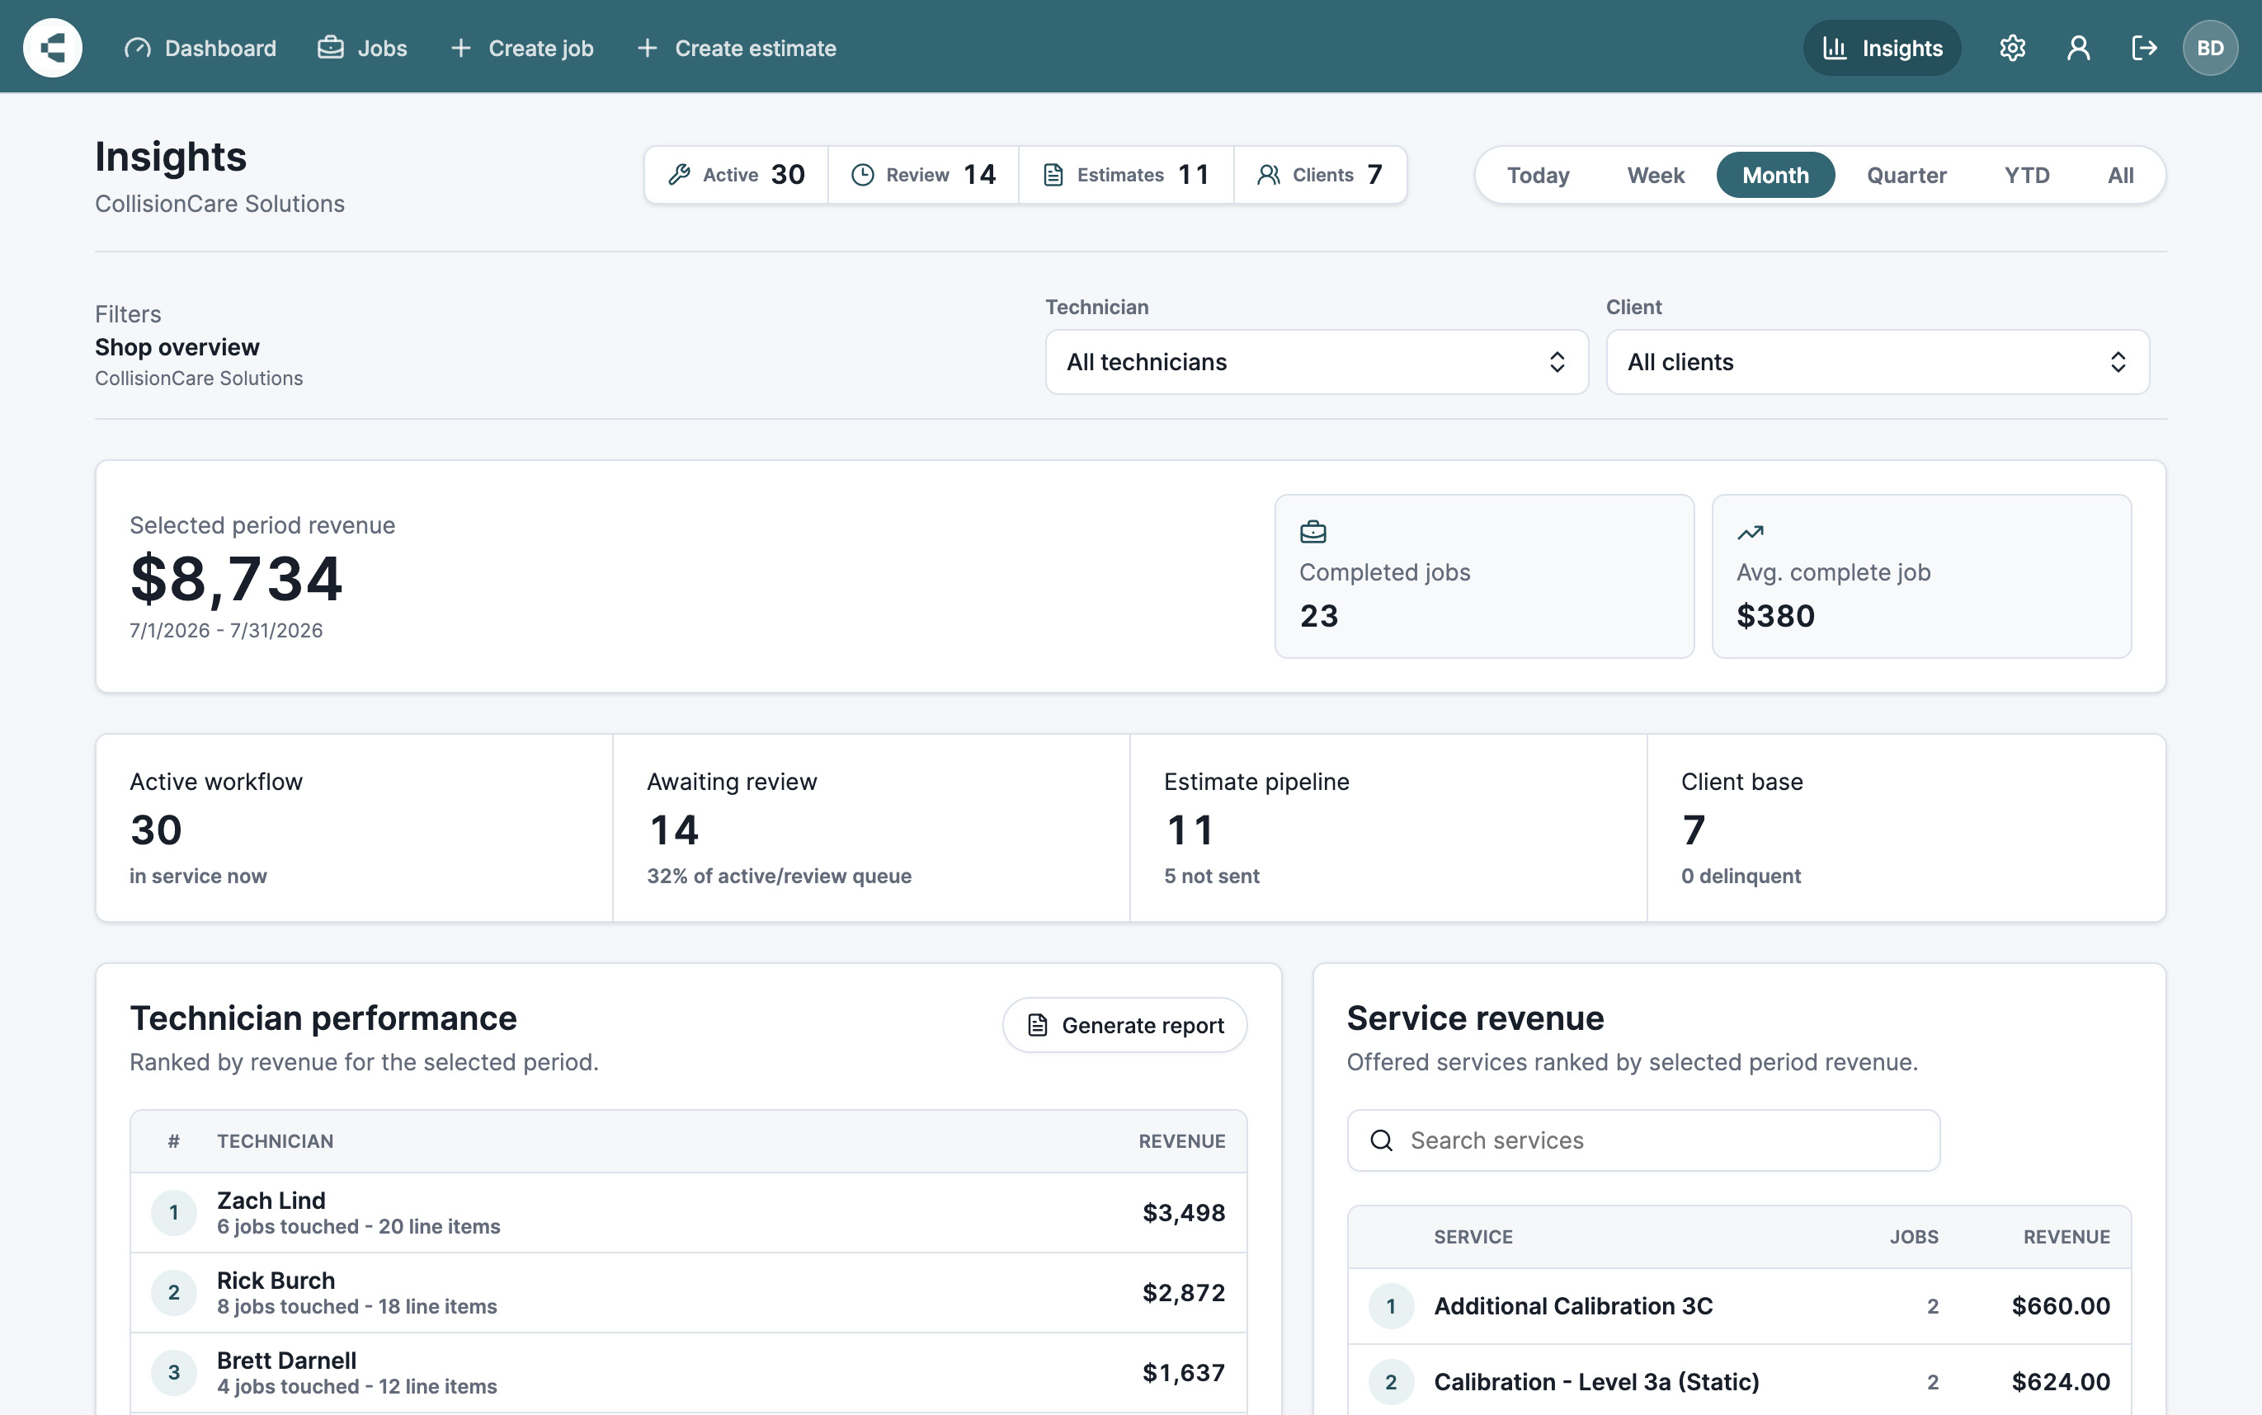
Task: Click the Additional Calibration 3C service
Action: pos(1573,1306)
